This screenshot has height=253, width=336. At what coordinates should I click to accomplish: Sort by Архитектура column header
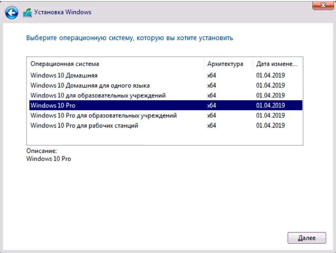click(229, 64)
